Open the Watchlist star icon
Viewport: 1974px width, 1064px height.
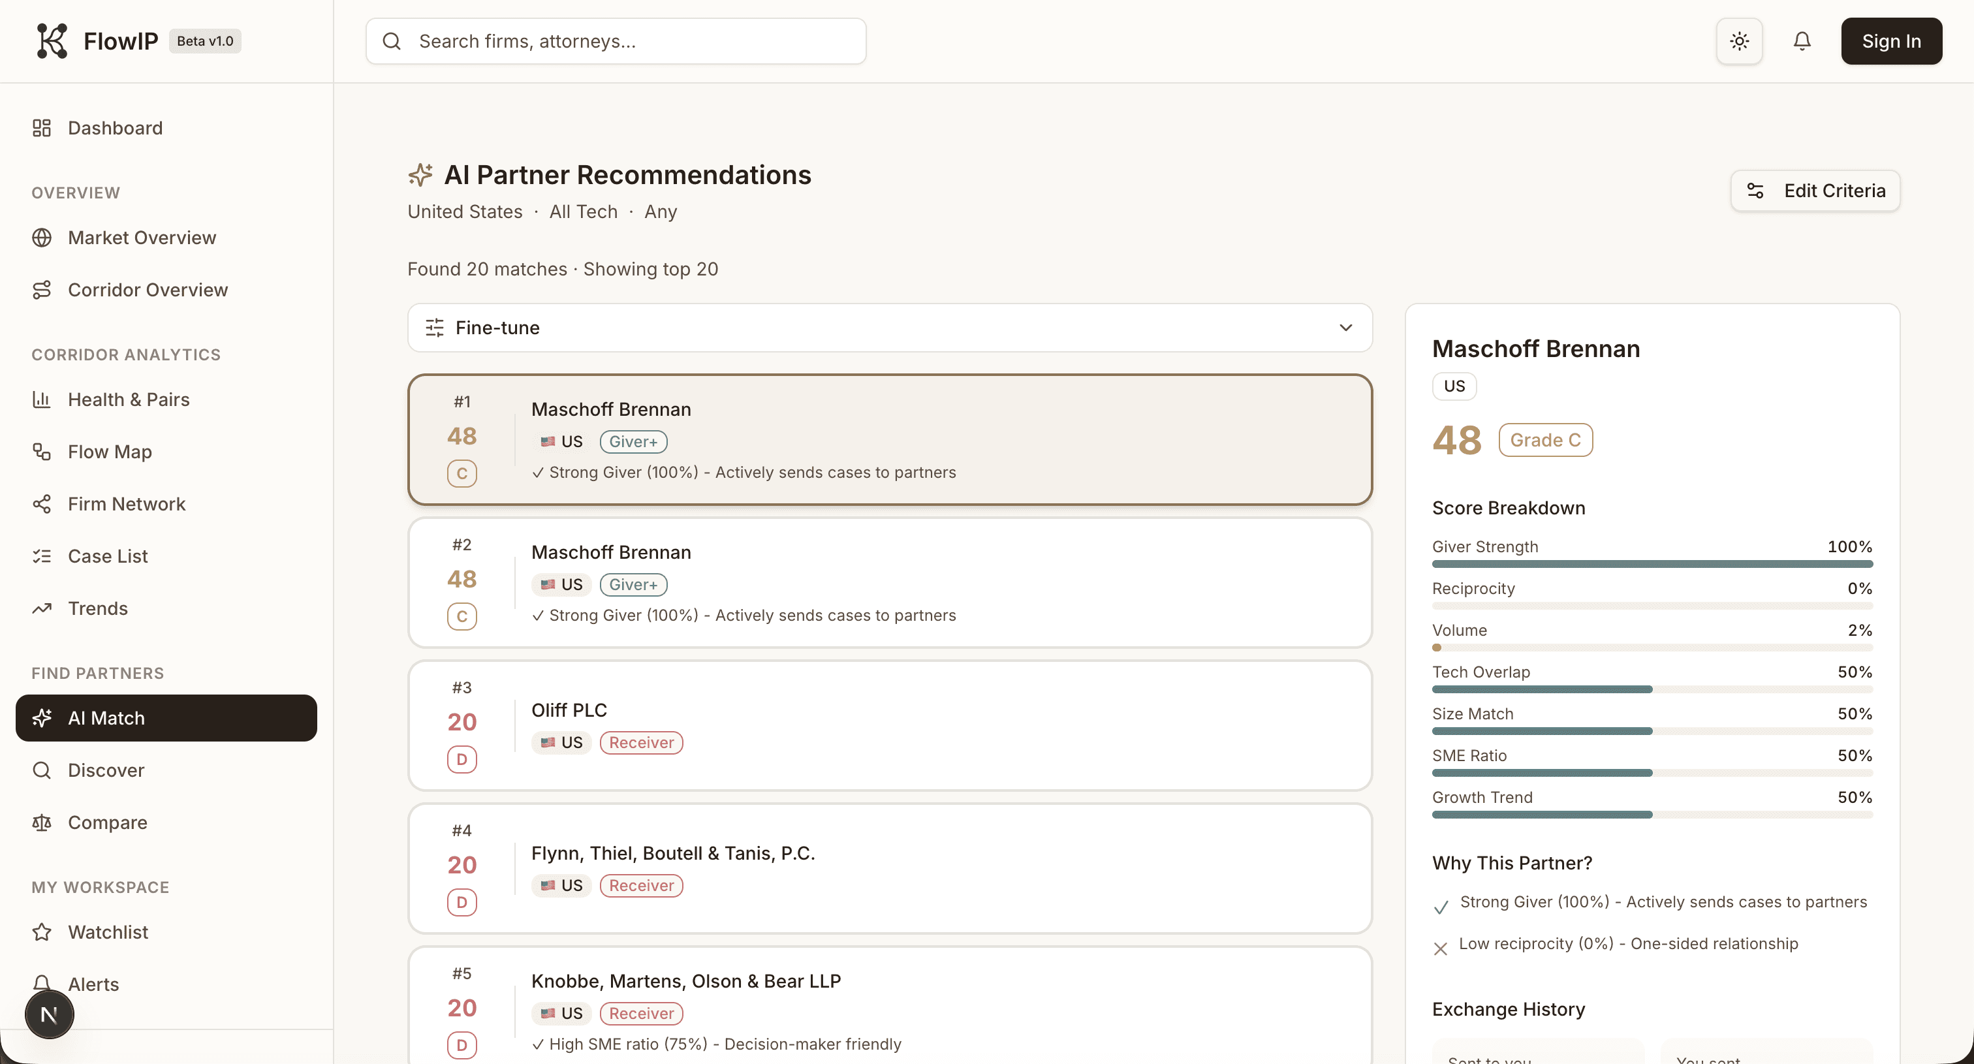(x=42, y=932)
